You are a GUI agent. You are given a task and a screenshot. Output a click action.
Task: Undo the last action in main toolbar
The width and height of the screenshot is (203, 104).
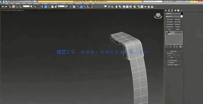pyautogui.click(x=3, y=7)
